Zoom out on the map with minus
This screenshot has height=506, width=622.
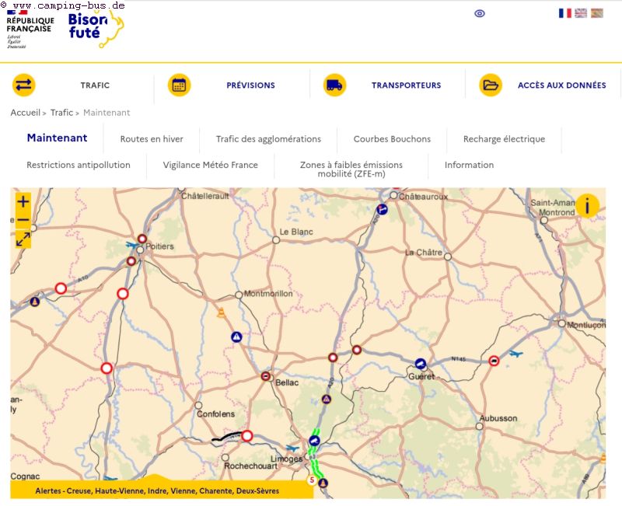[x=23, y=221]
